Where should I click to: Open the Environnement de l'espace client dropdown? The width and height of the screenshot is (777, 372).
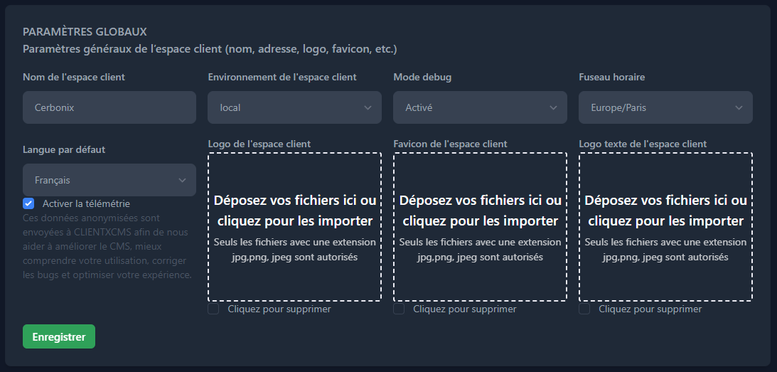click(x=294, y=107)
